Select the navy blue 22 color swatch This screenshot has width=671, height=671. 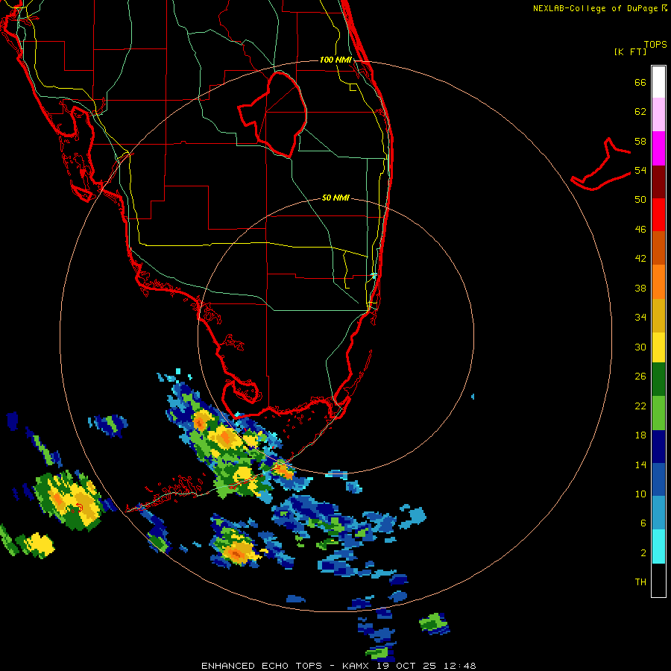click(658, 447)
